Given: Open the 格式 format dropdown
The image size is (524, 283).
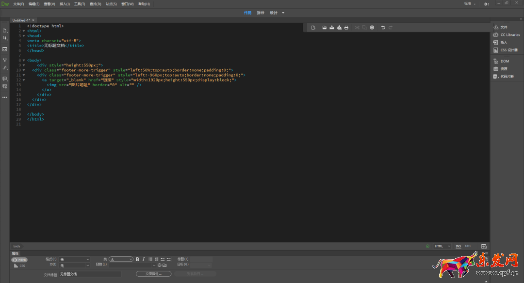Looking at the screenshot, I should [x=74, y=259].
